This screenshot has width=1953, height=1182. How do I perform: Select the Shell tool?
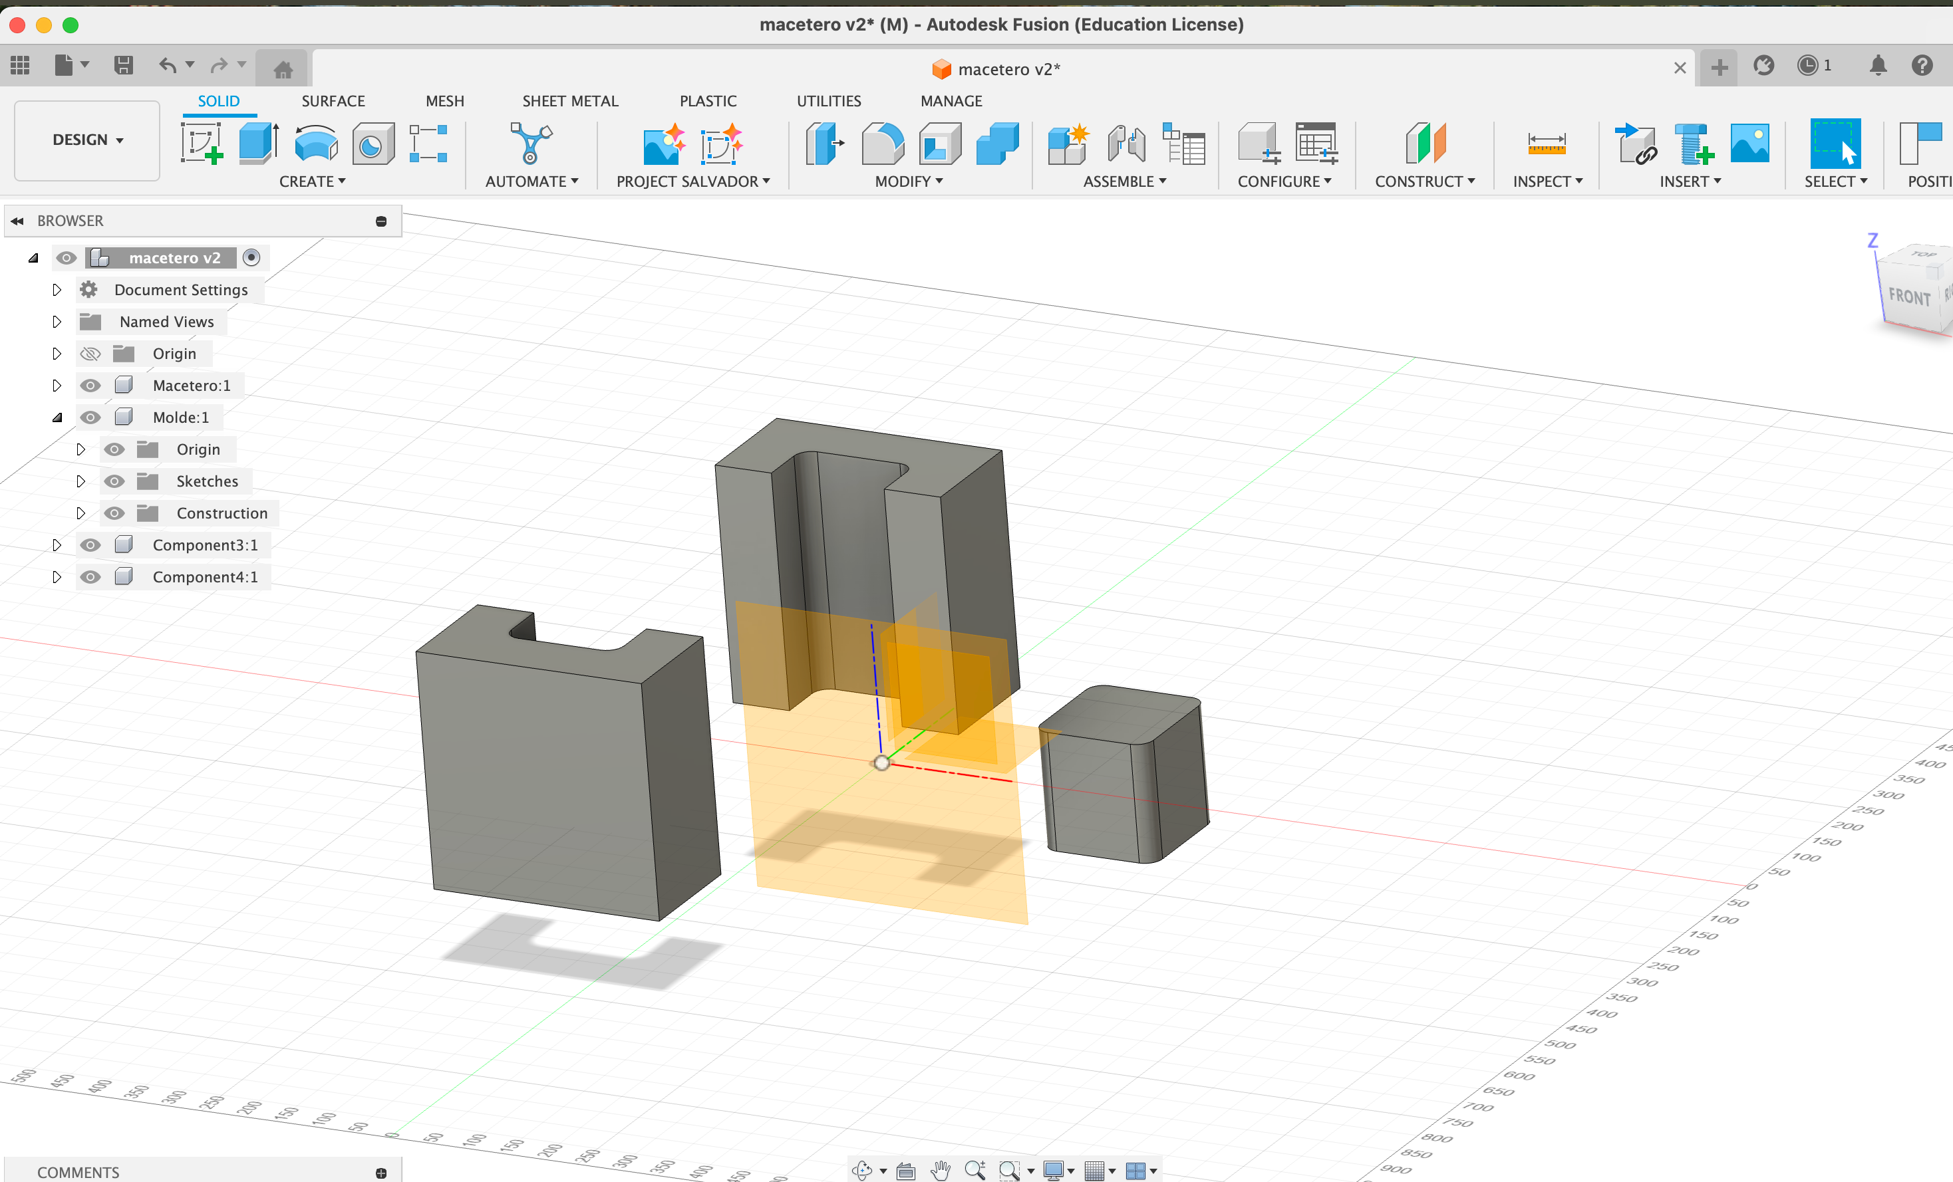pyautogui.click(x=940, y=144)
